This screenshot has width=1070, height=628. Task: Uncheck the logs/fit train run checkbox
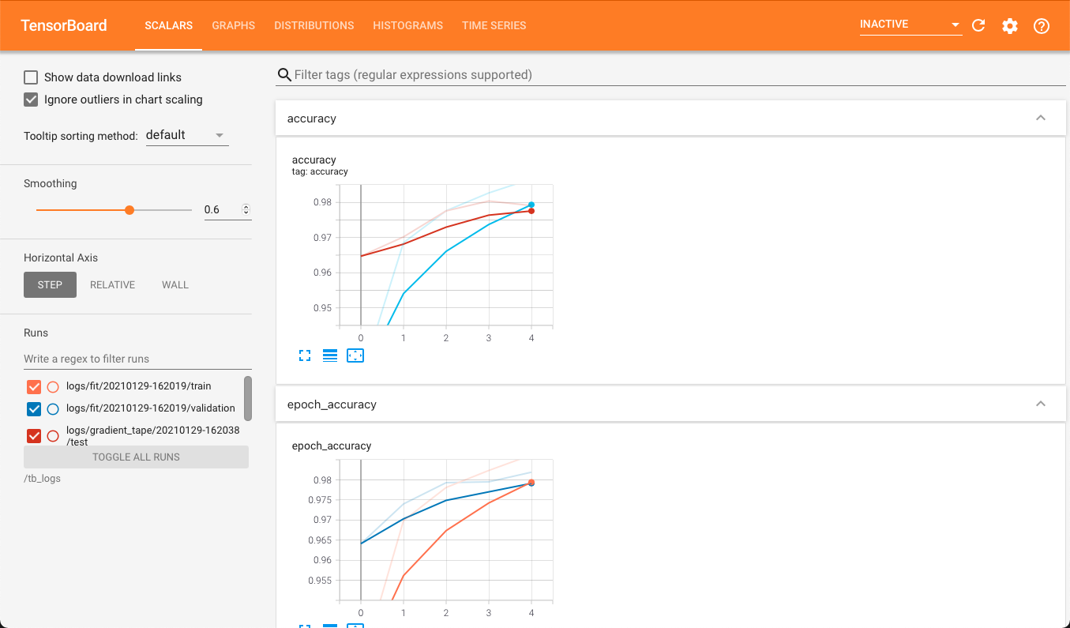coord(34,387)
